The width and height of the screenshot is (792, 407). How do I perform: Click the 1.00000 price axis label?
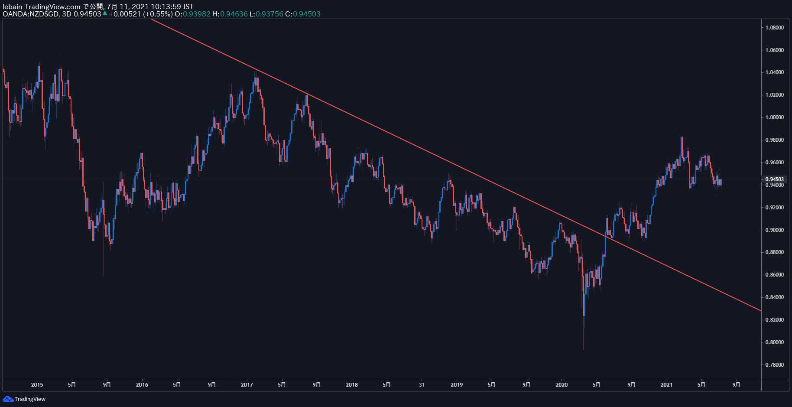pos(775,117)
